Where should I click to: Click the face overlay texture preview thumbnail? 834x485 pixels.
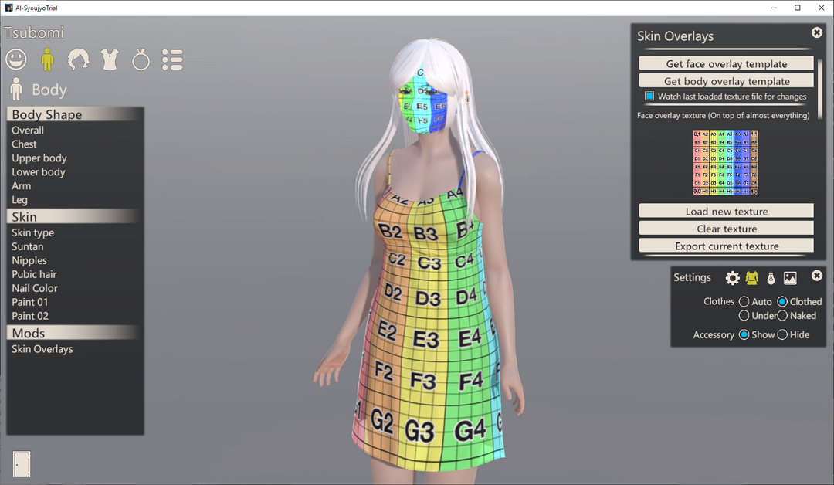tap(725, 162)
